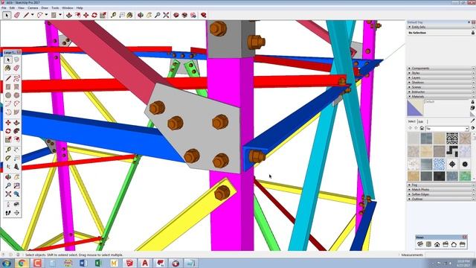This screenshot has height=268, width=476.
Task: Open the Edit menu
Action: tap(12, 8)
